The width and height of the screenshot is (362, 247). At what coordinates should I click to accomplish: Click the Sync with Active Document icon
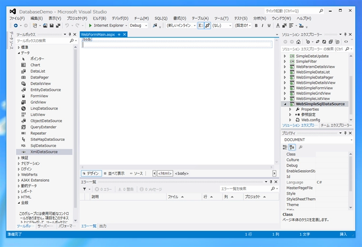pos(318,42)
